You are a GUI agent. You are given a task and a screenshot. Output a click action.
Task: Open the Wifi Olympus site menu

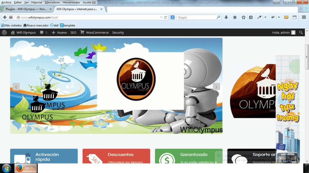click(x=23, y=33)
